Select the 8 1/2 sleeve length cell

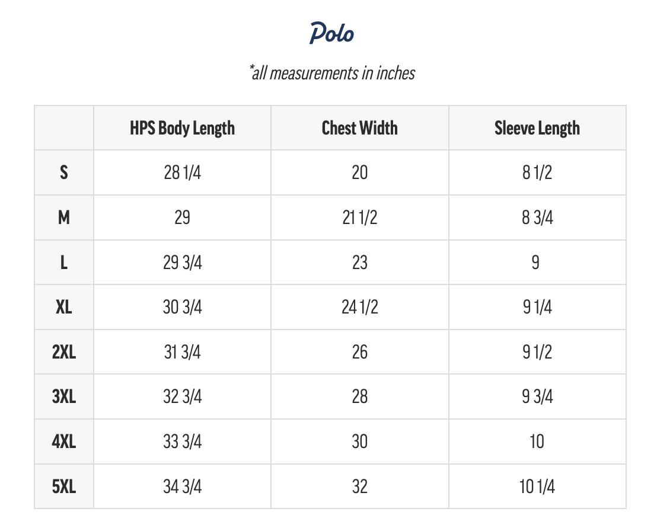tap(537, 172)
